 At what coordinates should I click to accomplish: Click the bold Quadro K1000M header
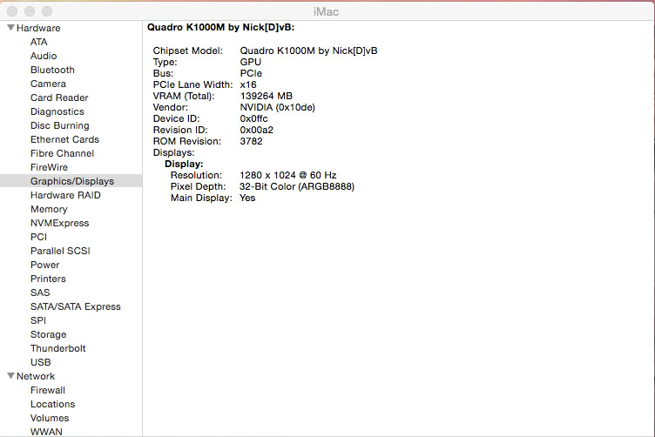[x=220, y=27]
